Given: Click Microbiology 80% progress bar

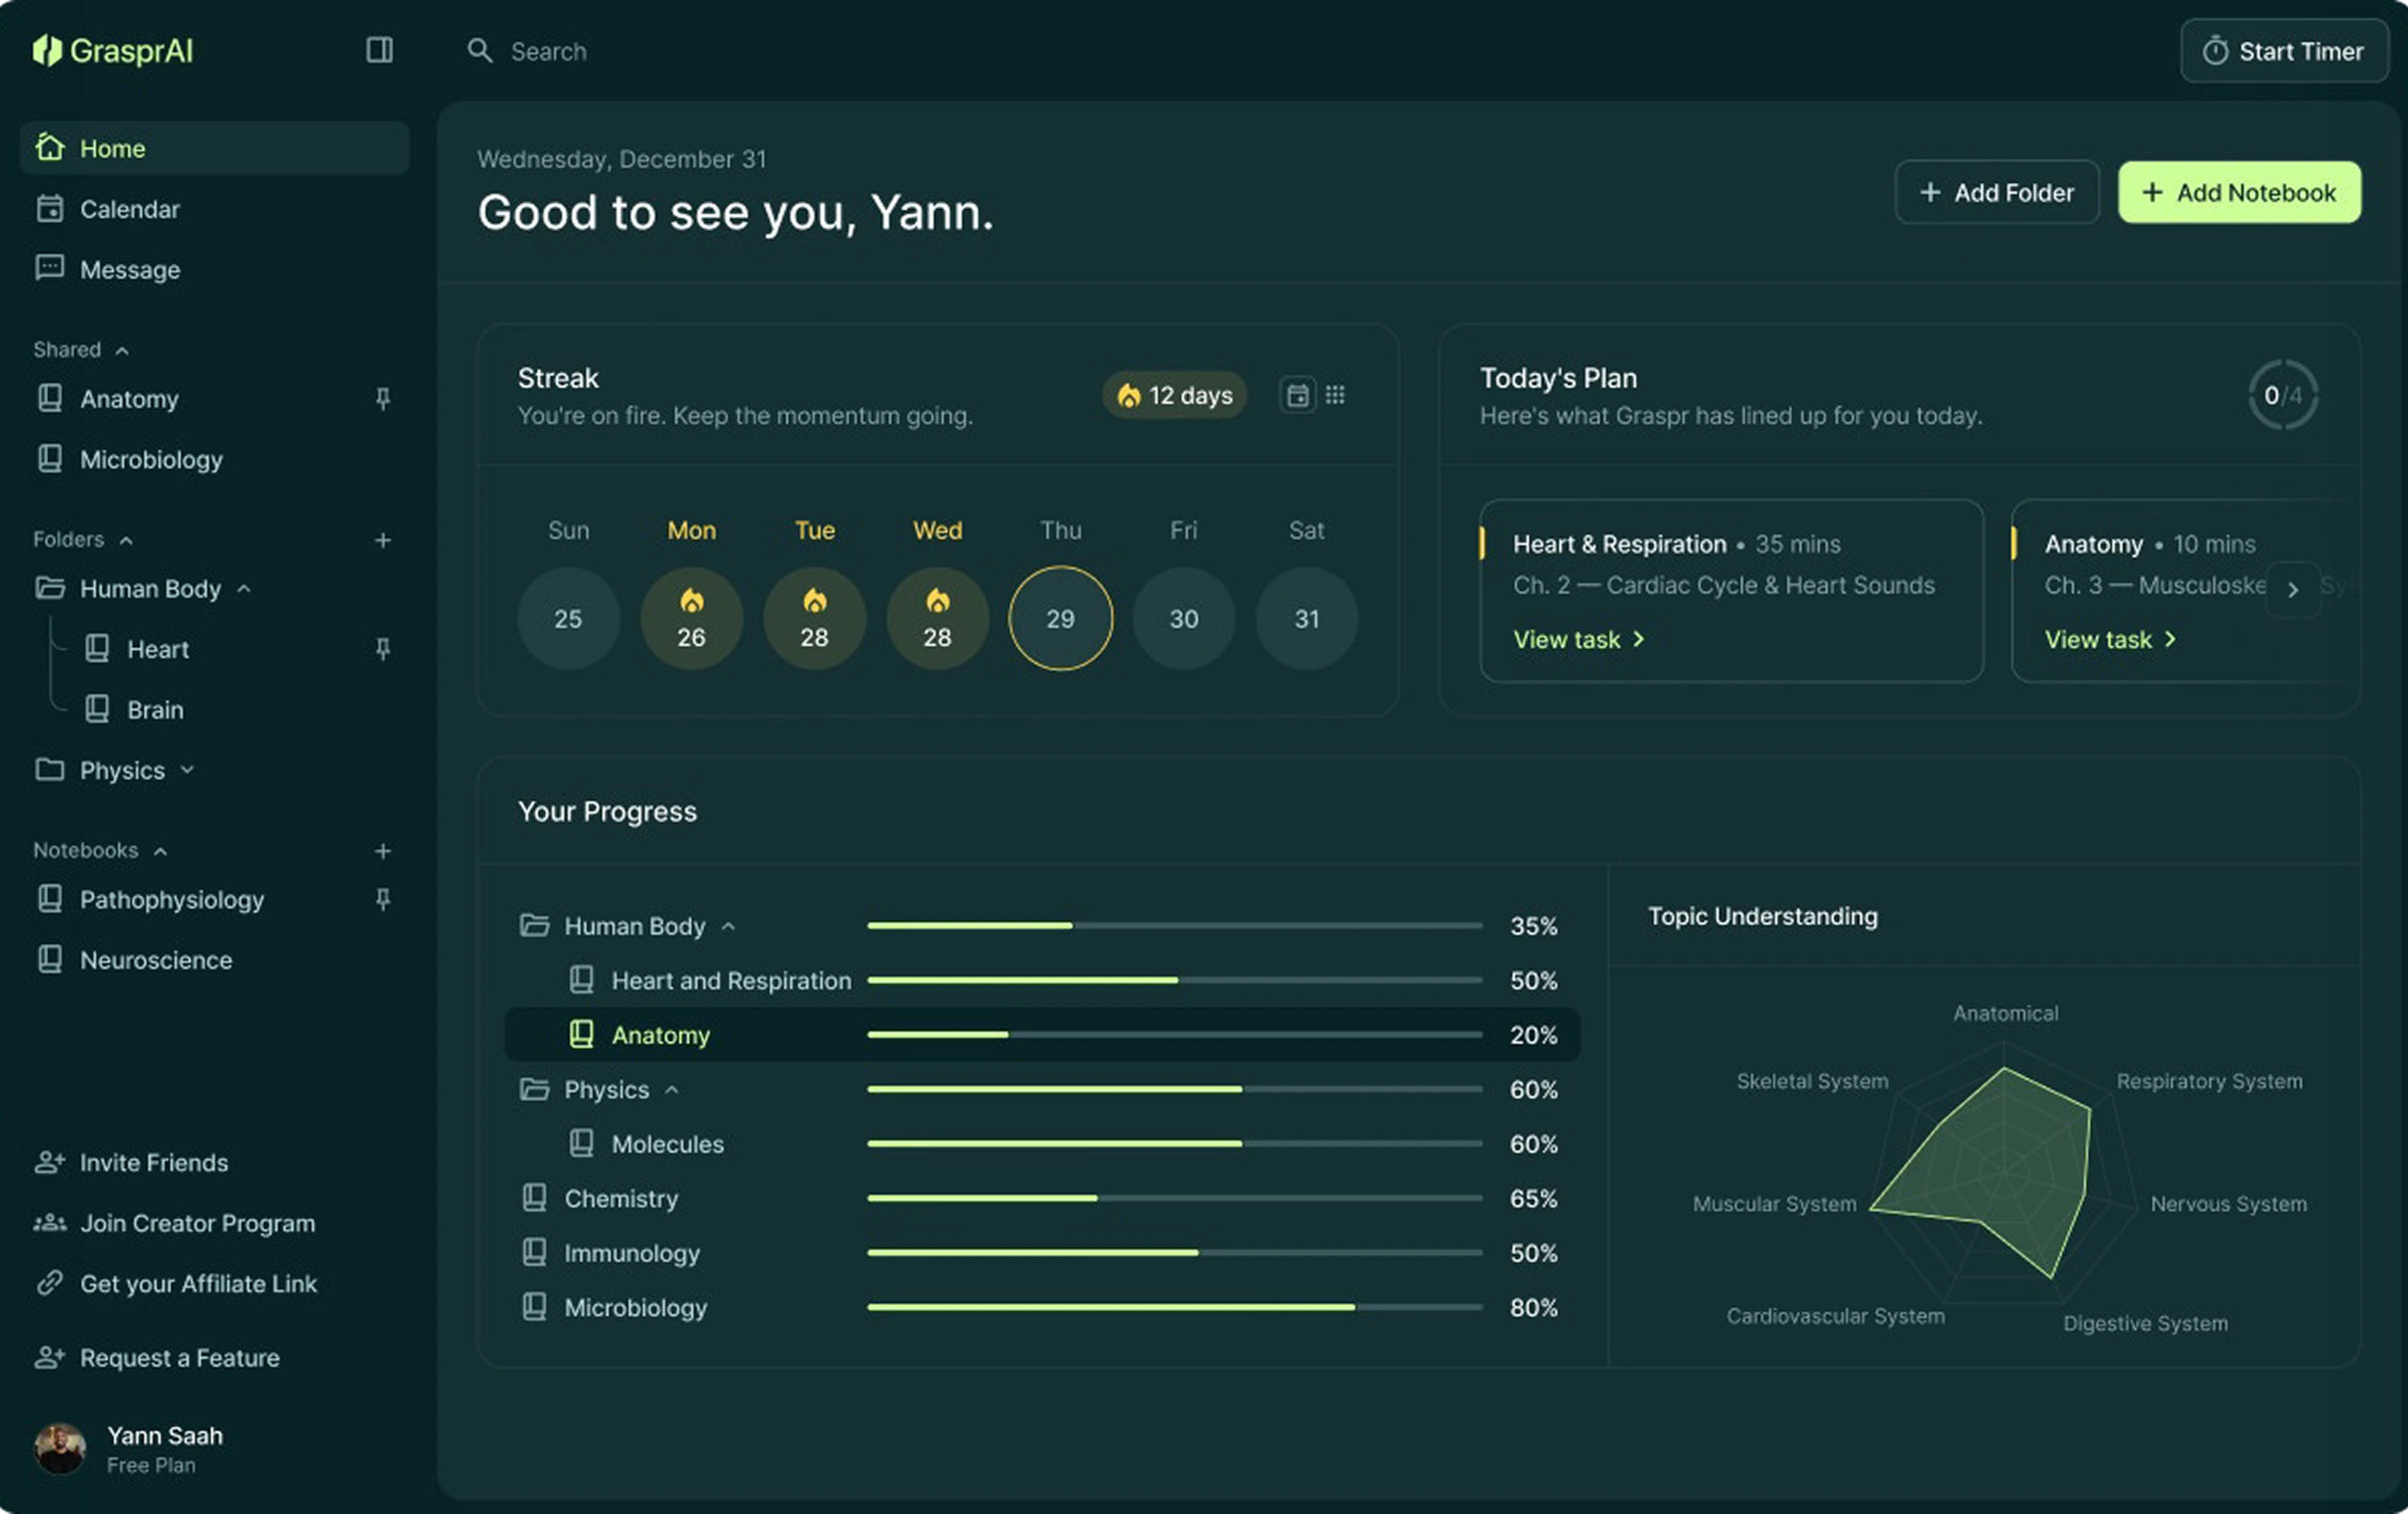Looking at the screenshot, I should 1174,1306.
